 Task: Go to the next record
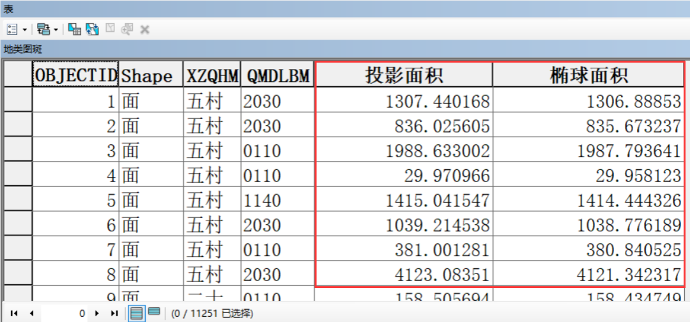coord(97,313)
